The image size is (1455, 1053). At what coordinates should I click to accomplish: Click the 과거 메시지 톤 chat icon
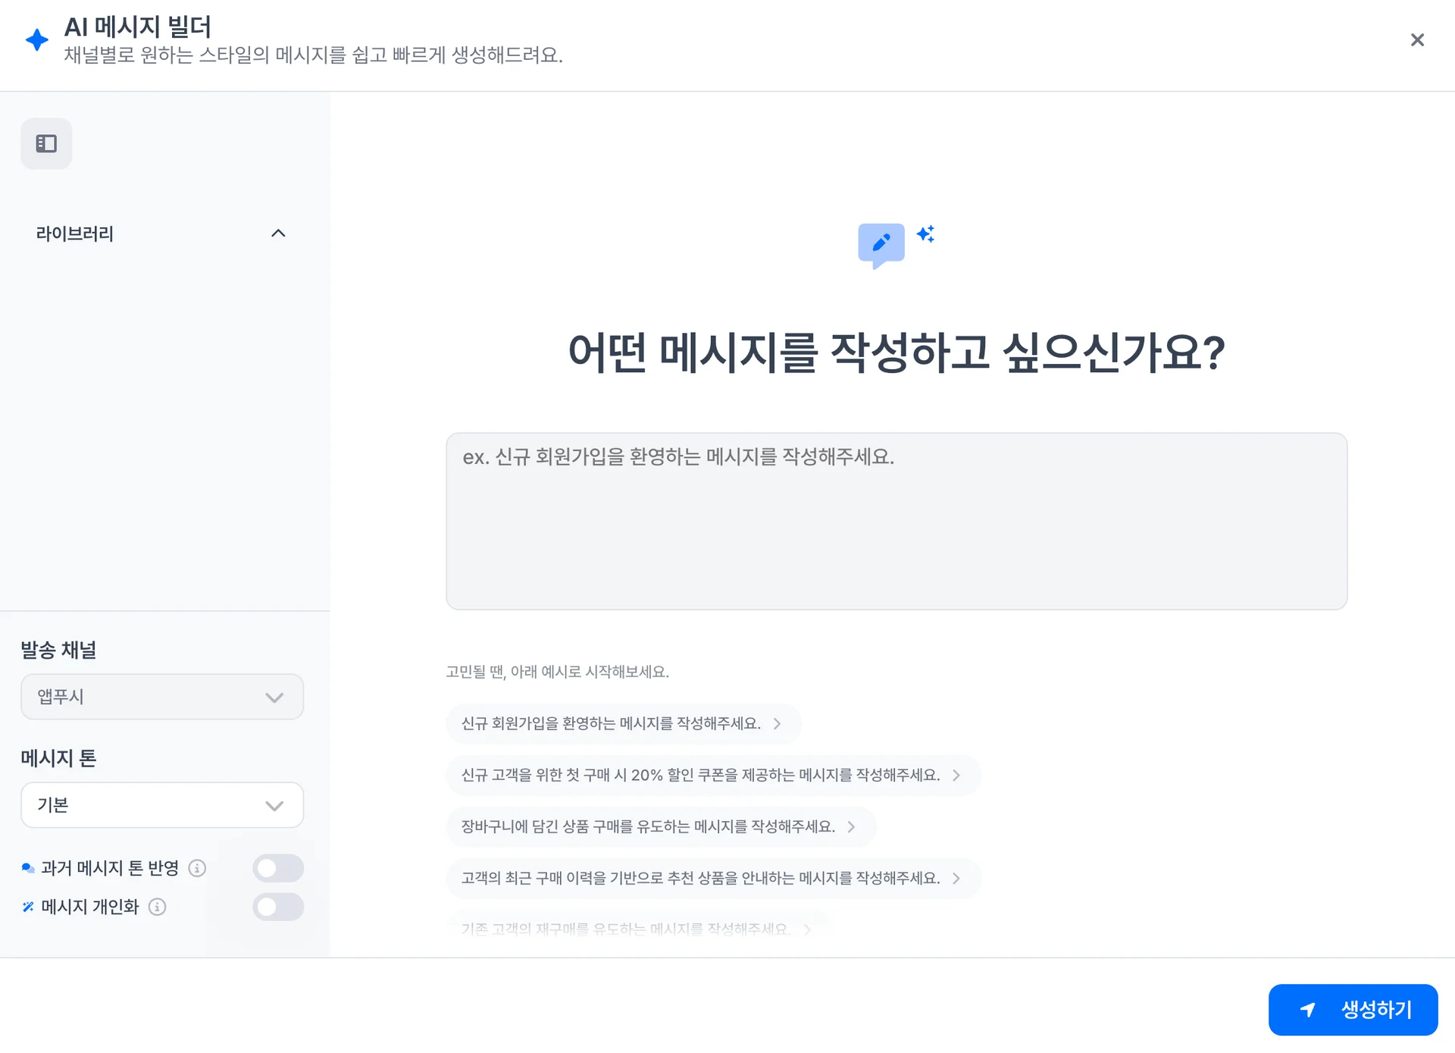pos(28,868)
